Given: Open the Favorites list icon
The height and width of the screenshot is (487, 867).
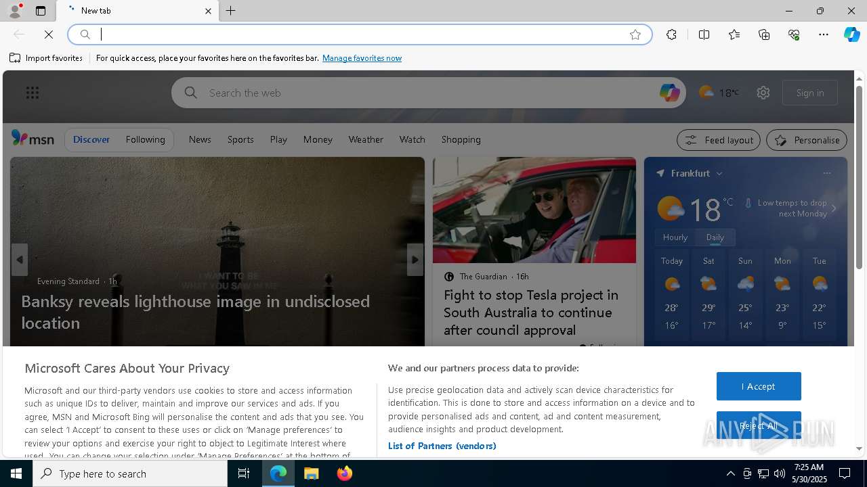Looking at the screenshot, I should (x=734, y=34).
